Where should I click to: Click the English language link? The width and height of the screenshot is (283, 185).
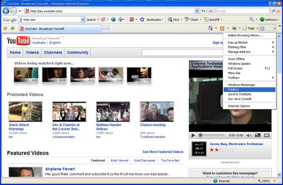tap(55, 43)
